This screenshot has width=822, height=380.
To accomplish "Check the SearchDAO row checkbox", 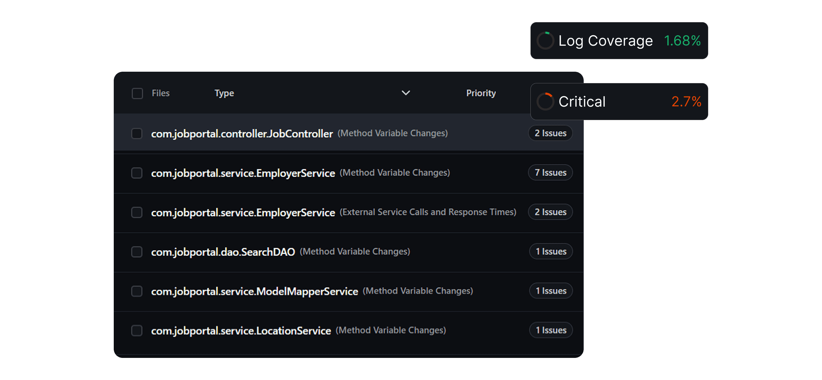I will tap(137, 252).
